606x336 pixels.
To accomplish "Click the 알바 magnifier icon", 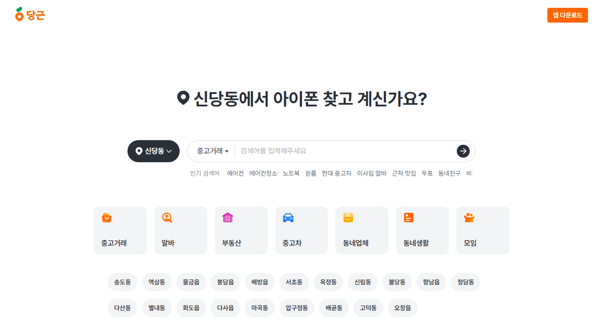I will coord(167,218).
